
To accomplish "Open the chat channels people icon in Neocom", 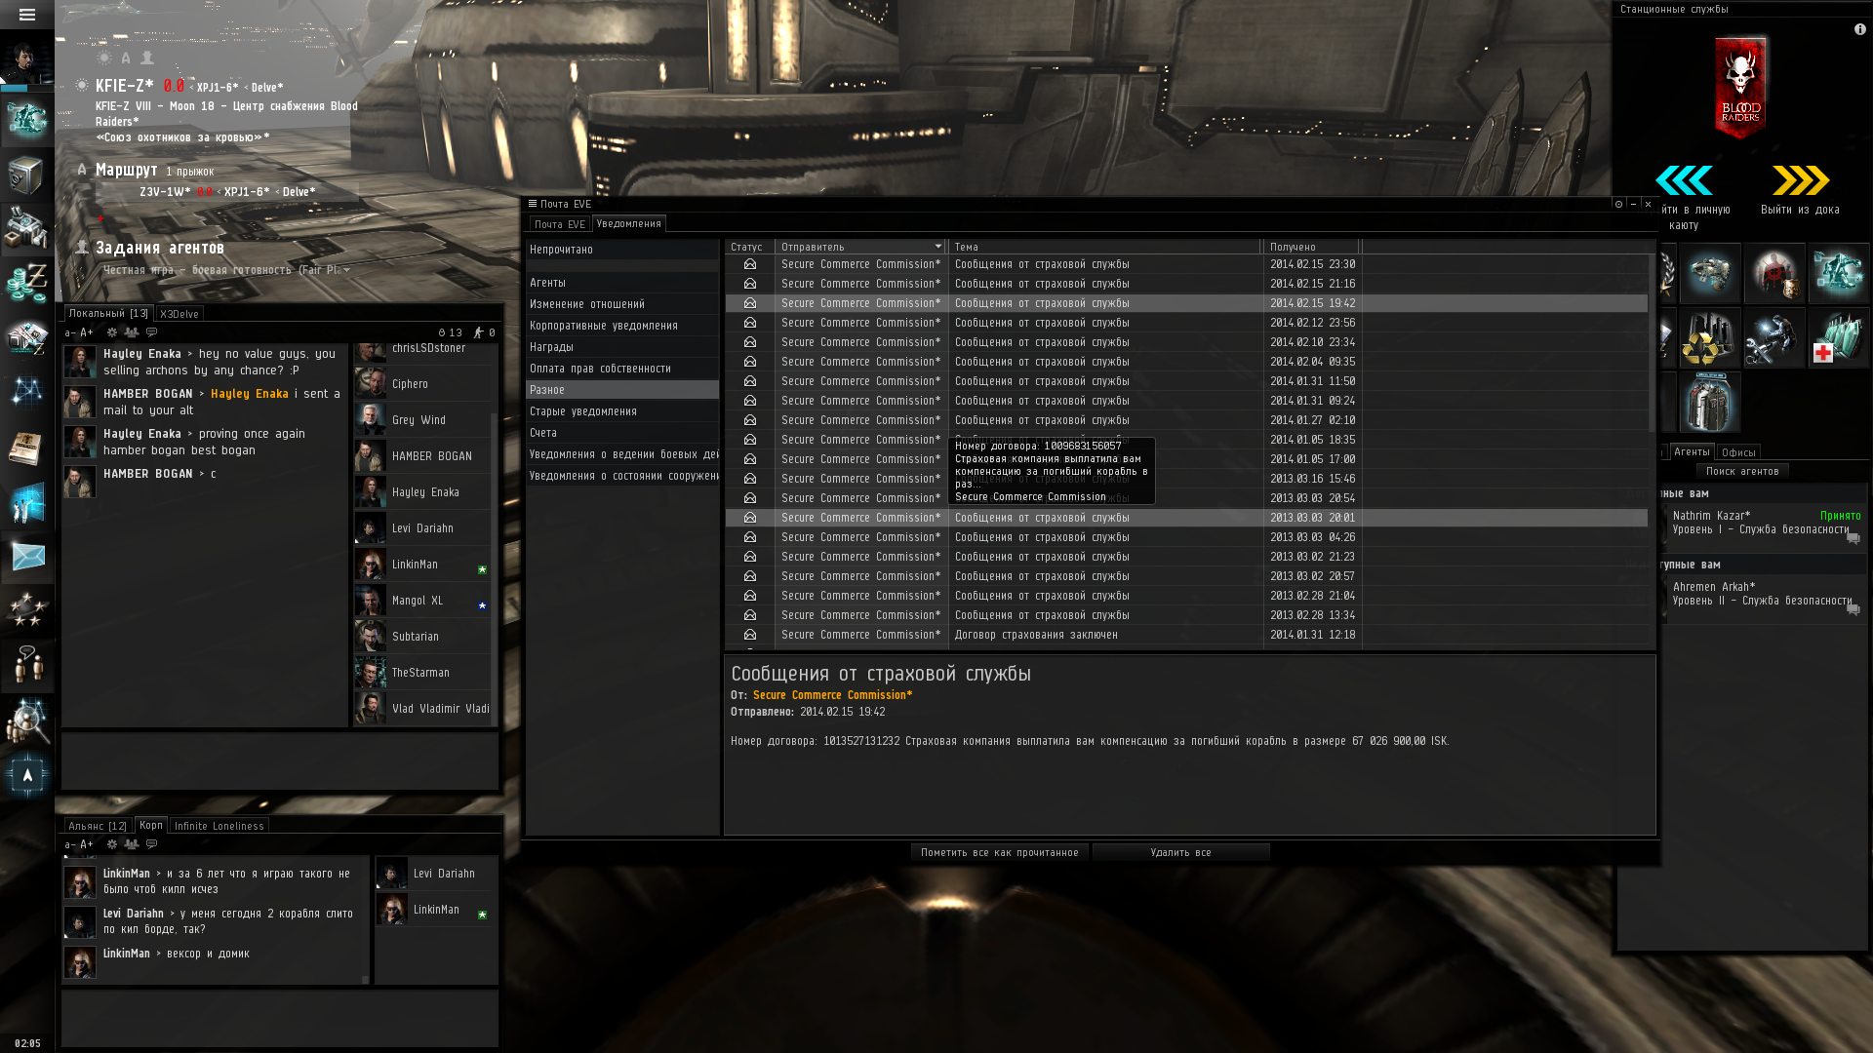I will 26,665.
